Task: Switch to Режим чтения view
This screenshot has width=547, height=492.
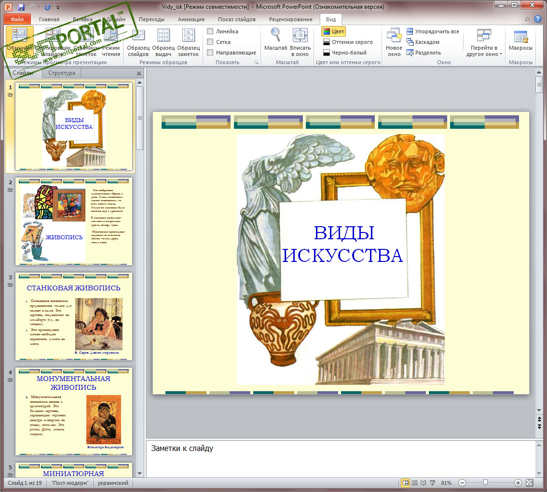Action: pos(111,42)
